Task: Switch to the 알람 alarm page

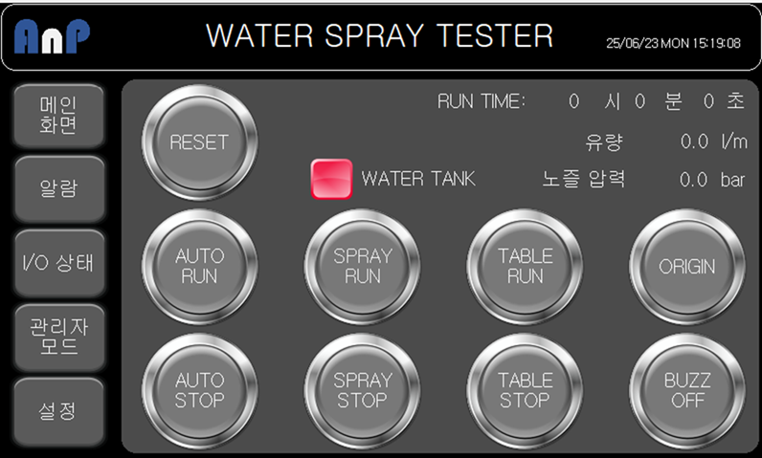Action: 58,188
